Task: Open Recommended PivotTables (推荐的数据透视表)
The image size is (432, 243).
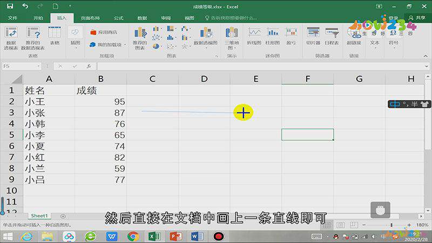Action: [33, 38]
